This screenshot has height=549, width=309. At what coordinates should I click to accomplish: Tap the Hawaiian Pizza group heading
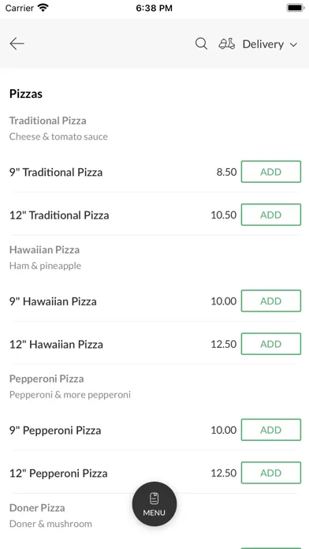[44, 249]
